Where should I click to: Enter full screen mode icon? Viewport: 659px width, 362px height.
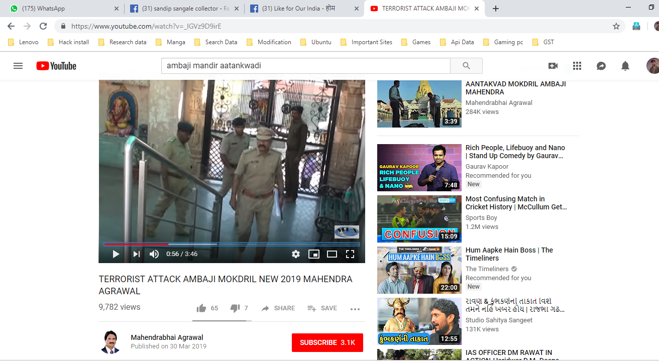coord(350,254)
